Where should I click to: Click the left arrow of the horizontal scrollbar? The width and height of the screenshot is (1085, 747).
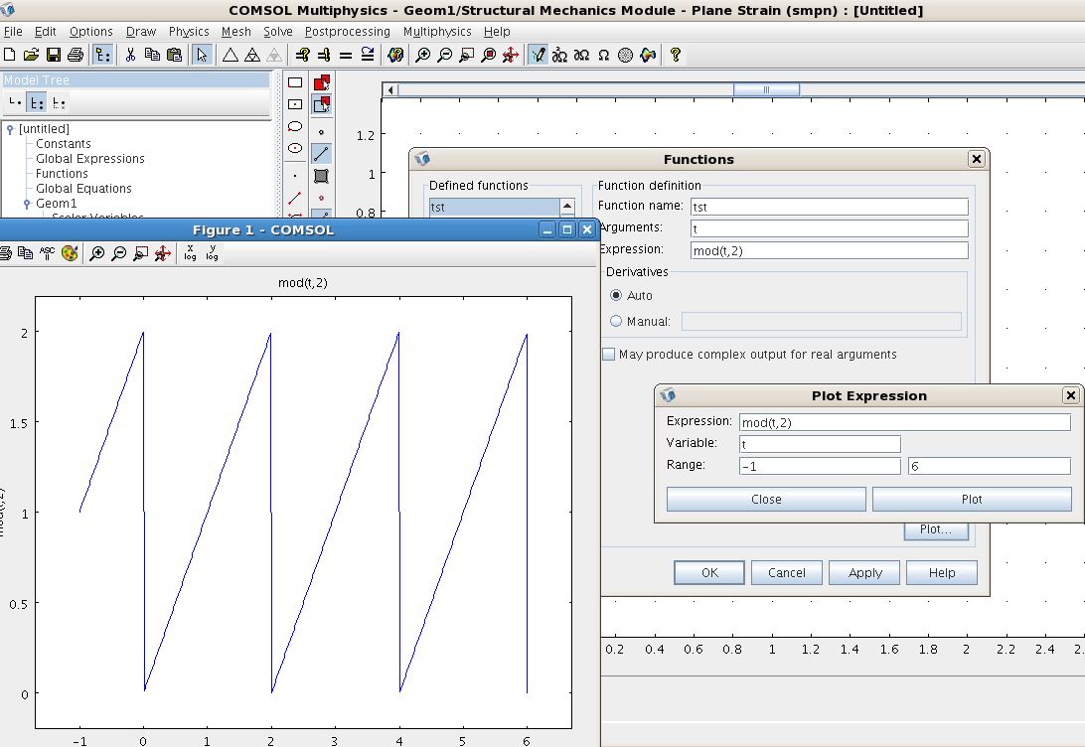pos(390,90)
